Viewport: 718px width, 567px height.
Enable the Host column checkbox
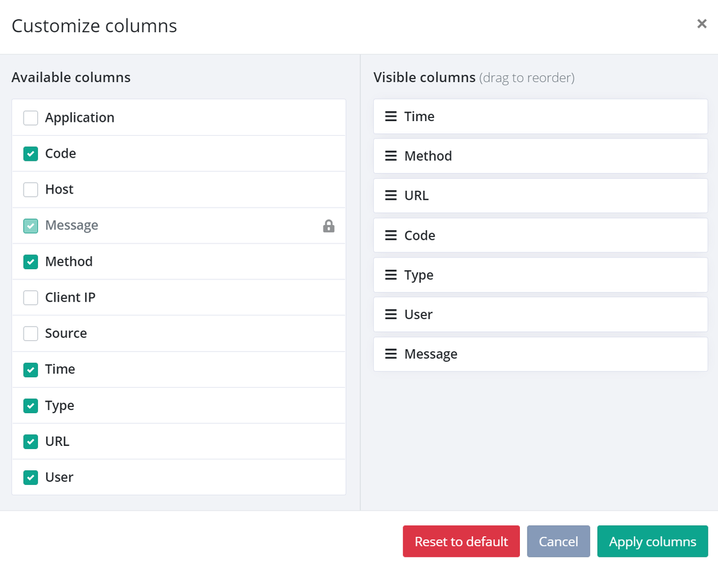pyautogui.click(x=31, y=190)
